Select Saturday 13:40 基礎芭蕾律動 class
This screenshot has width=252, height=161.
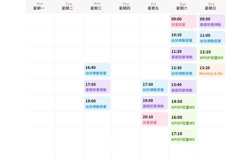pos(183,87)
